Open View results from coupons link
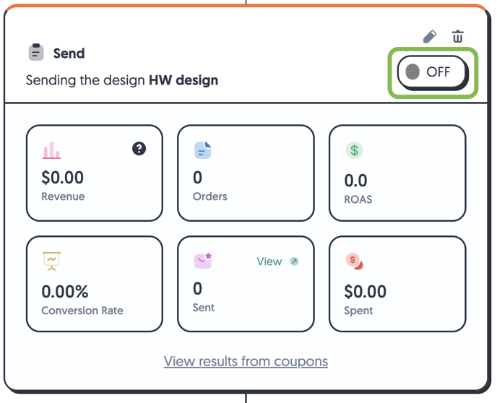 coord(246,362)
